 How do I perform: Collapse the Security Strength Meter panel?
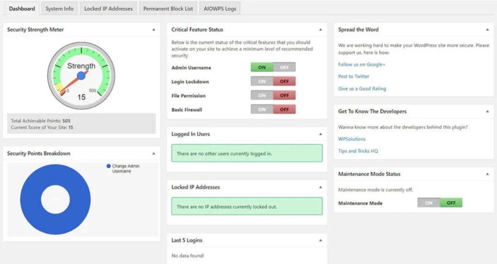(x=154, y=30)
